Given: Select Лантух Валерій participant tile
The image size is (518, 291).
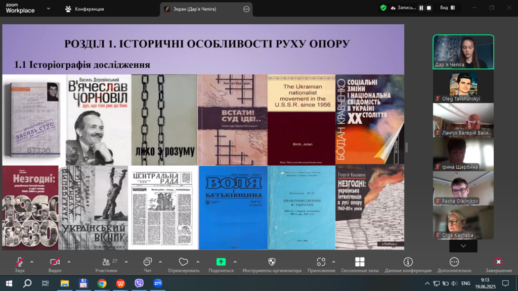Looking at the screenshot, I should (x=463, y=120).
